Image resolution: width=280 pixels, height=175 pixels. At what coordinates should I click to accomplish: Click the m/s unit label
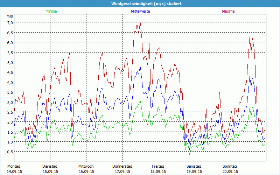click(10, 16)
